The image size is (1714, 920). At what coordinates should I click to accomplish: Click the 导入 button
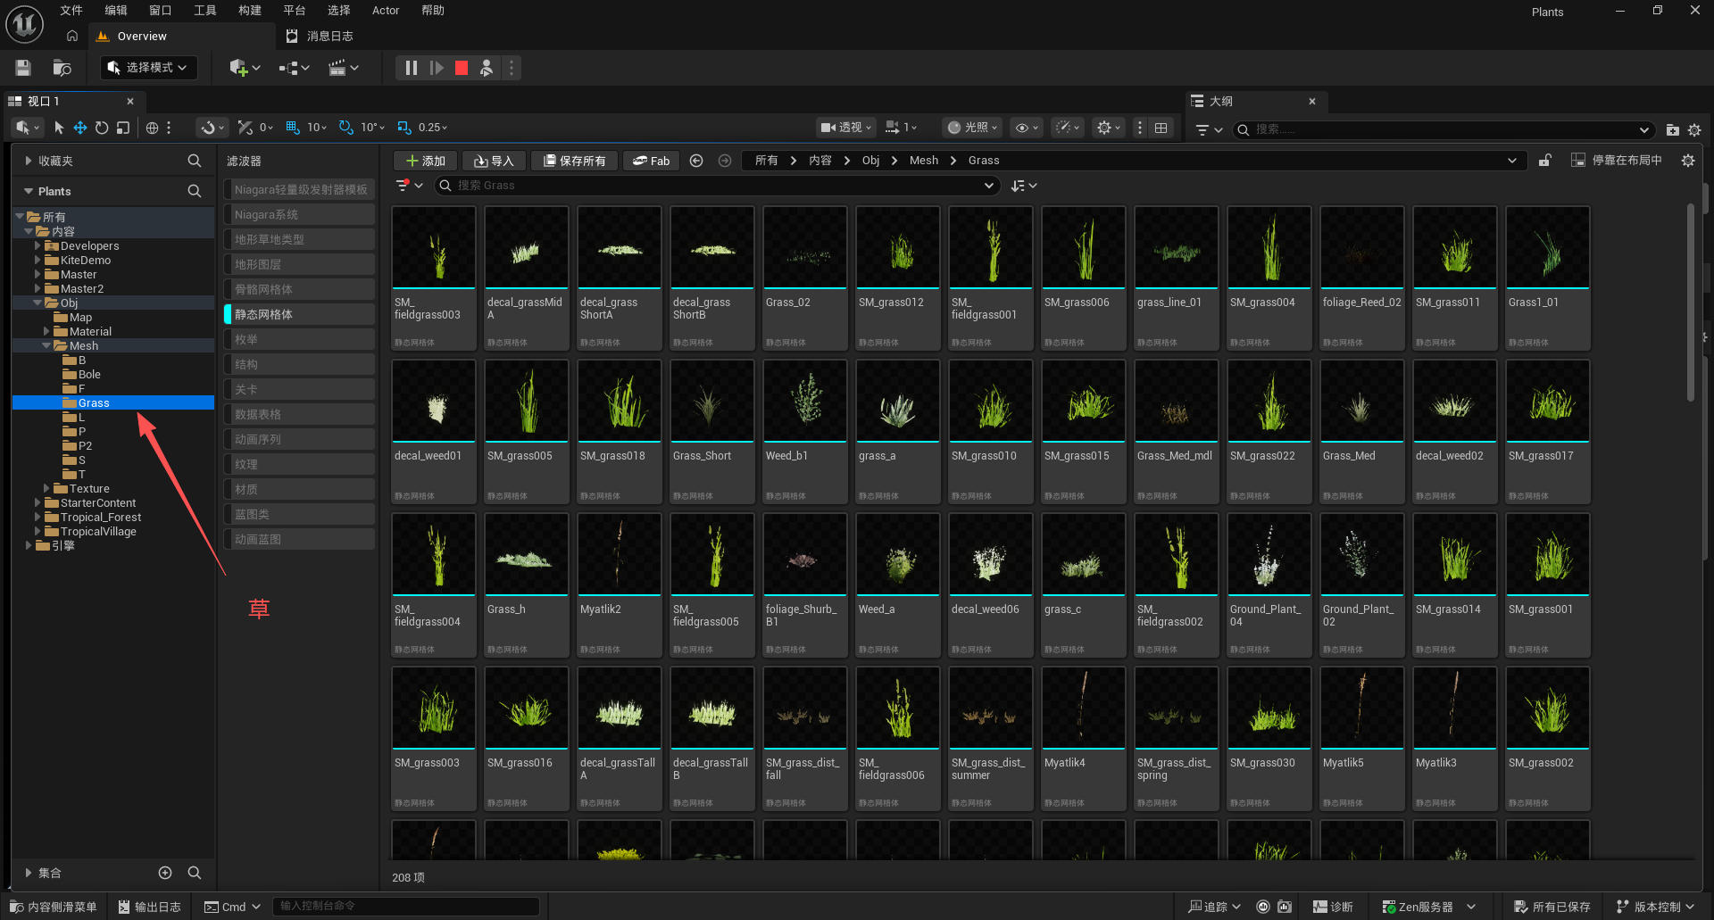(494, 161)
